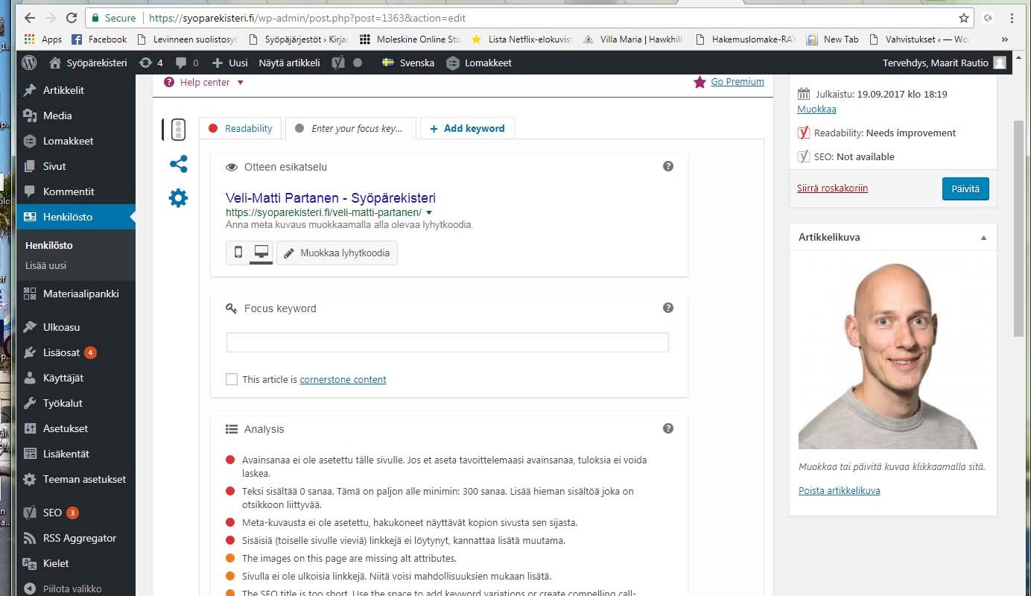
Task: Expand the Help center dropdown
Action: point(204,82)
